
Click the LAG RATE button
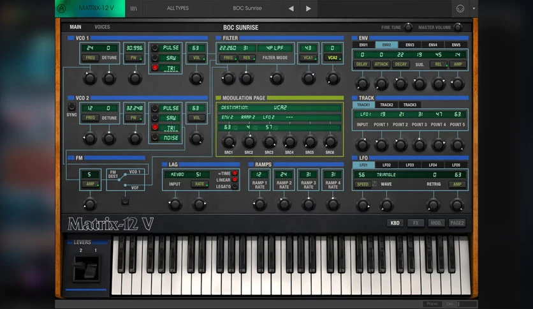(x=200, y=184)
